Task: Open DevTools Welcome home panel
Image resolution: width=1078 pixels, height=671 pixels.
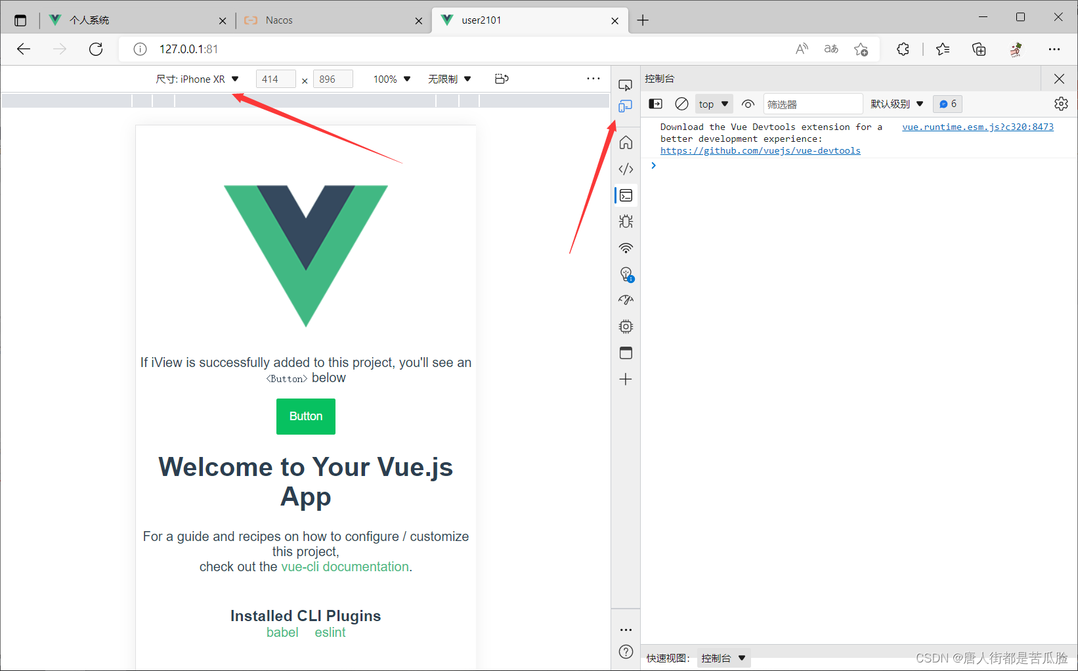Action: pyautogui.click(x=626, y=142)
